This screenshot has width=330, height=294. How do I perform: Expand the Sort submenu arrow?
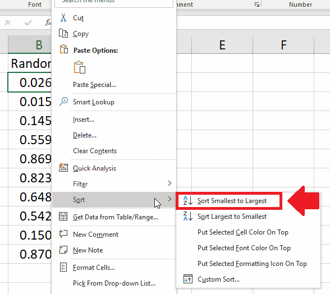tap(169, 199)
